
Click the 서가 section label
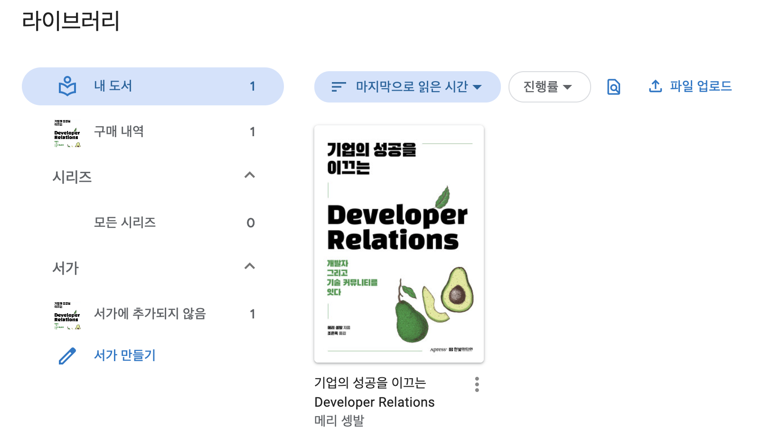66,268
